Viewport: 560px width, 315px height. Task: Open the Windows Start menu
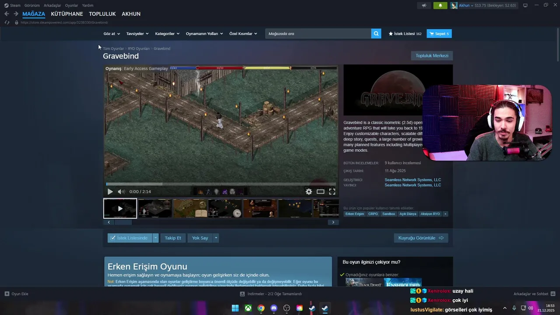pyautogui.click(x=235, y=308)
